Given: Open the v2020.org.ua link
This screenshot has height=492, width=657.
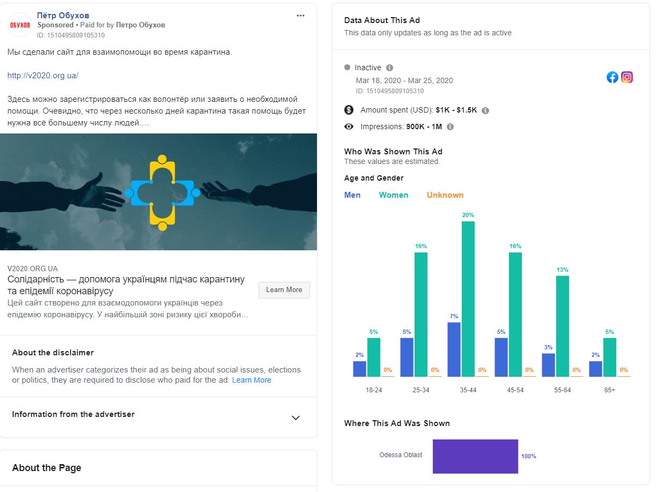Looking at the screenshot, I should click(x=43, y=76).
